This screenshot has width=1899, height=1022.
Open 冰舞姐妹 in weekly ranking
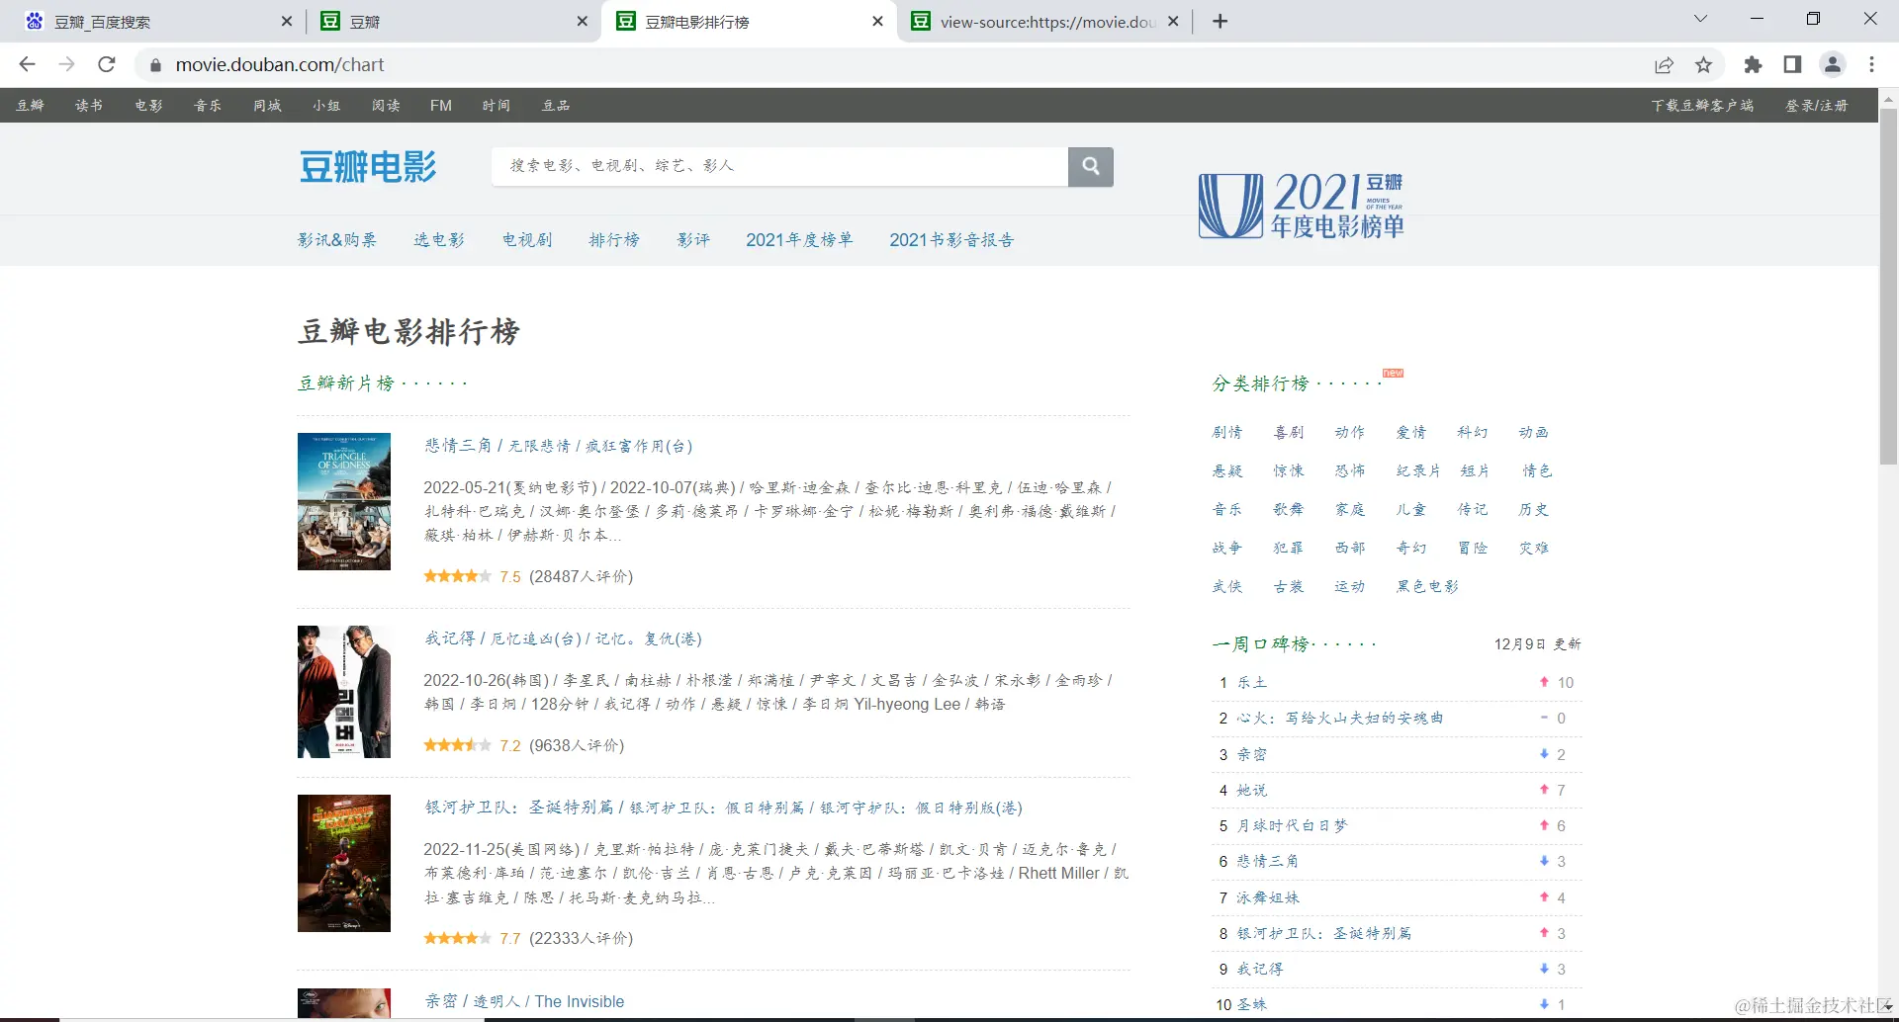pyautogui.click(x=1268, y=897)
